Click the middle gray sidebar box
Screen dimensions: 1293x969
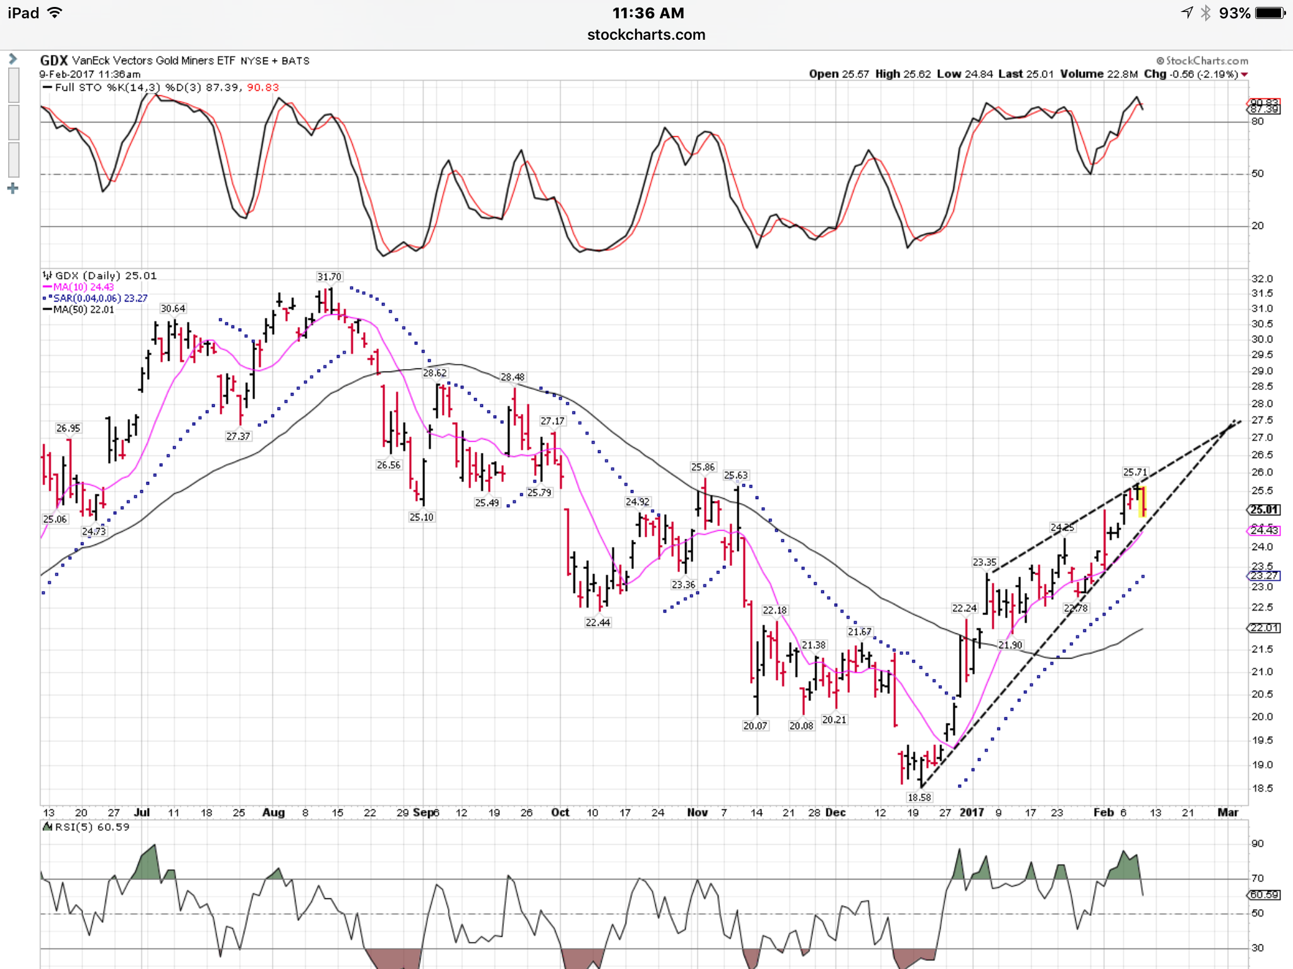[x=13, y=122]
